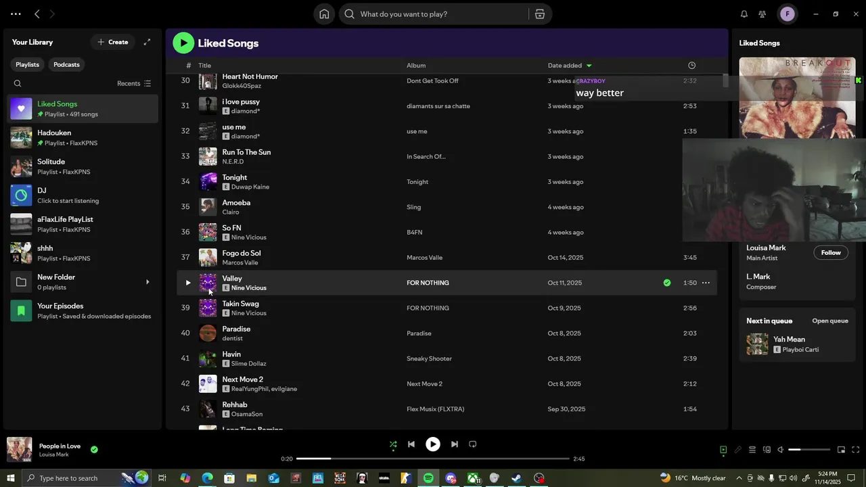Follow Louisa Mark
Viewport: 866px width, 487px height.
tap(831, 253)
